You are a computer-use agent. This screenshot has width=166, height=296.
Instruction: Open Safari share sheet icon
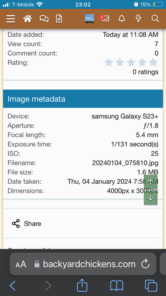point(82,285)
